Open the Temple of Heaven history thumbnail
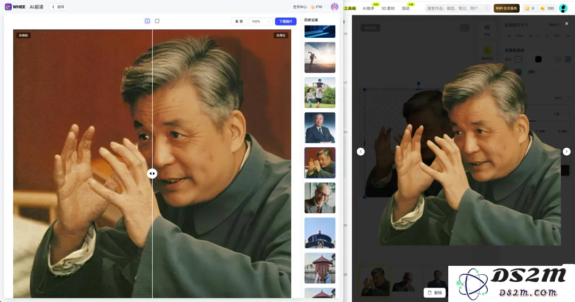575x302 pixels. click(320, 233)
